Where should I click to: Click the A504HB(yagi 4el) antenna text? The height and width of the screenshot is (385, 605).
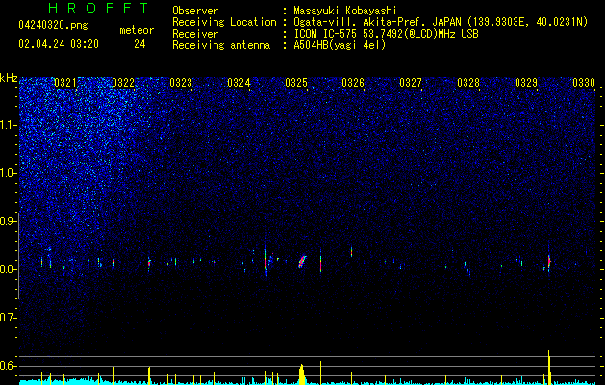tap(340, 45)
